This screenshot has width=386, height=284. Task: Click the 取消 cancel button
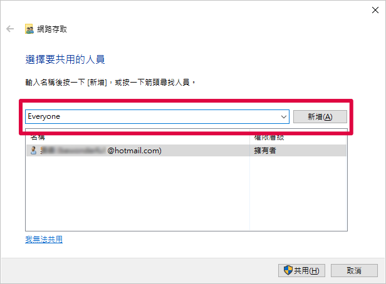pos(354,270)
